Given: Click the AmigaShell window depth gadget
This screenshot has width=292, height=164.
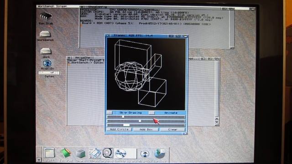Looking at the screenshot, I should coord(217,59).
